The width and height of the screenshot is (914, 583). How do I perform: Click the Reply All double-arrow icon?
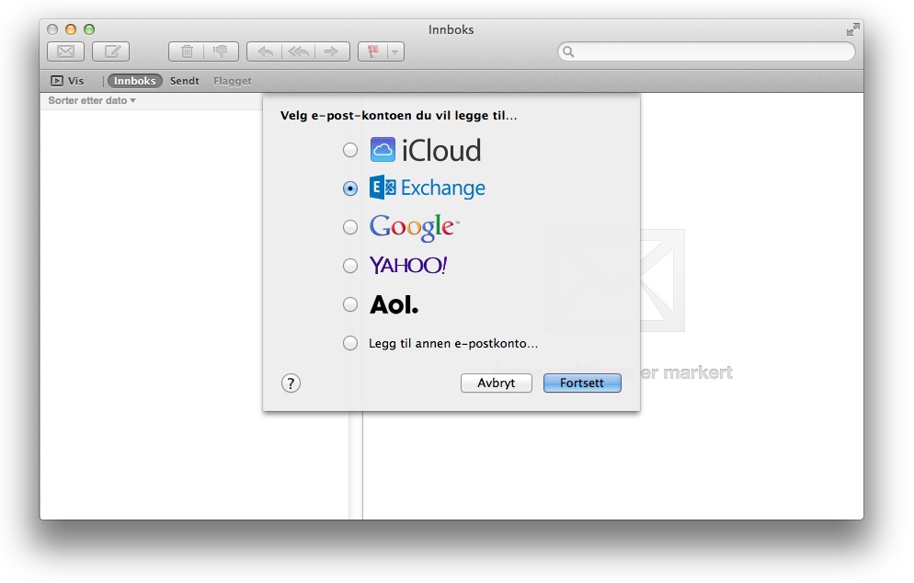[x=298, y=52]
